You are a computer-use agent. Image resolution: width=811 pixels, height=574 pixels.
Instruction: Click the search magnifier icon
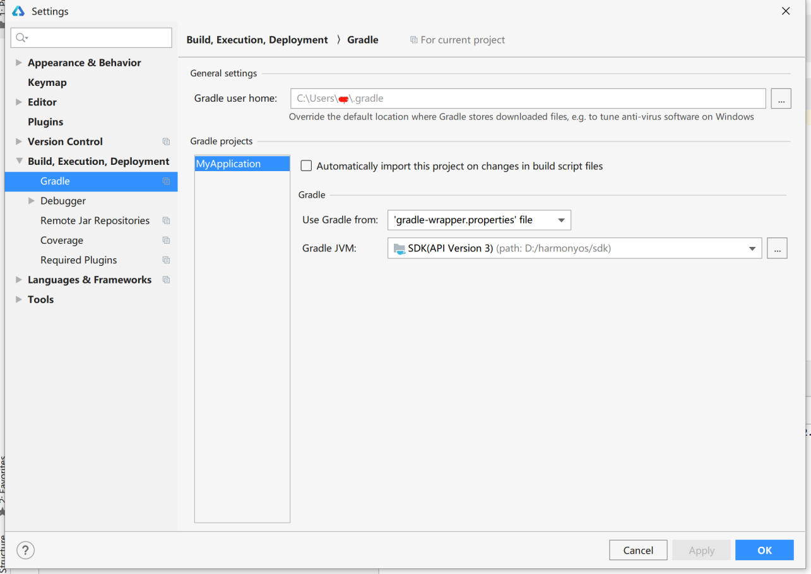[x=21, y=38]
